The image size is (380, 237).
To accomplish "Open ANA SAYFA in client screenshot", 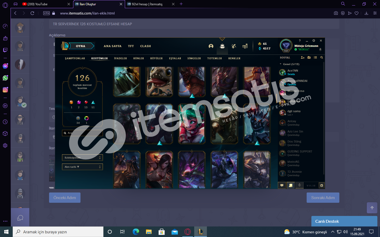I will (x=113, y=46).
